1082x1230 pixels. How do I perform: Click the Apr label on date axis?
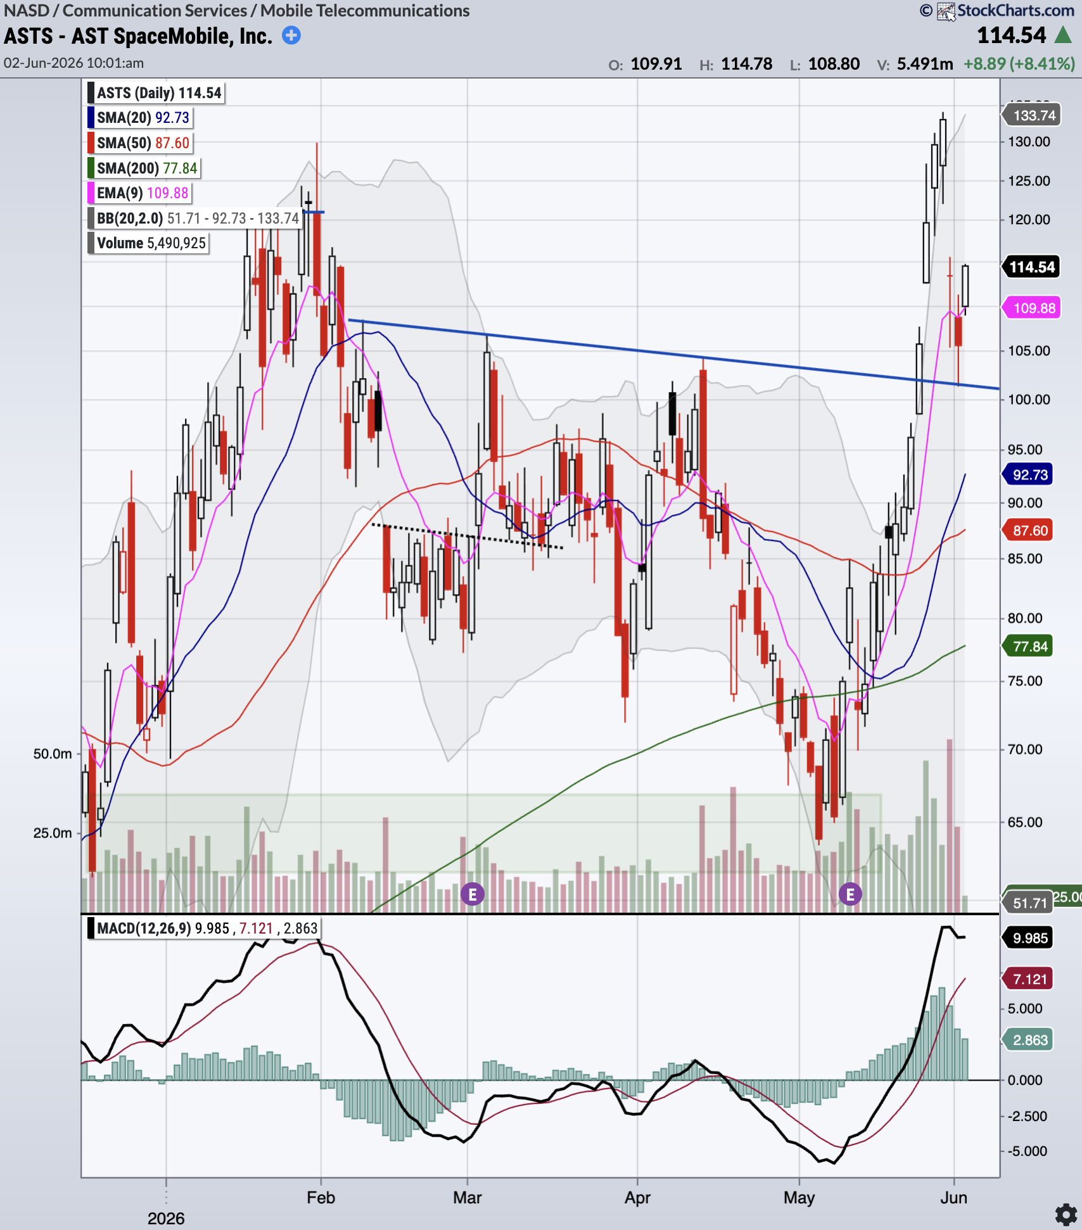click(637, 1198)
